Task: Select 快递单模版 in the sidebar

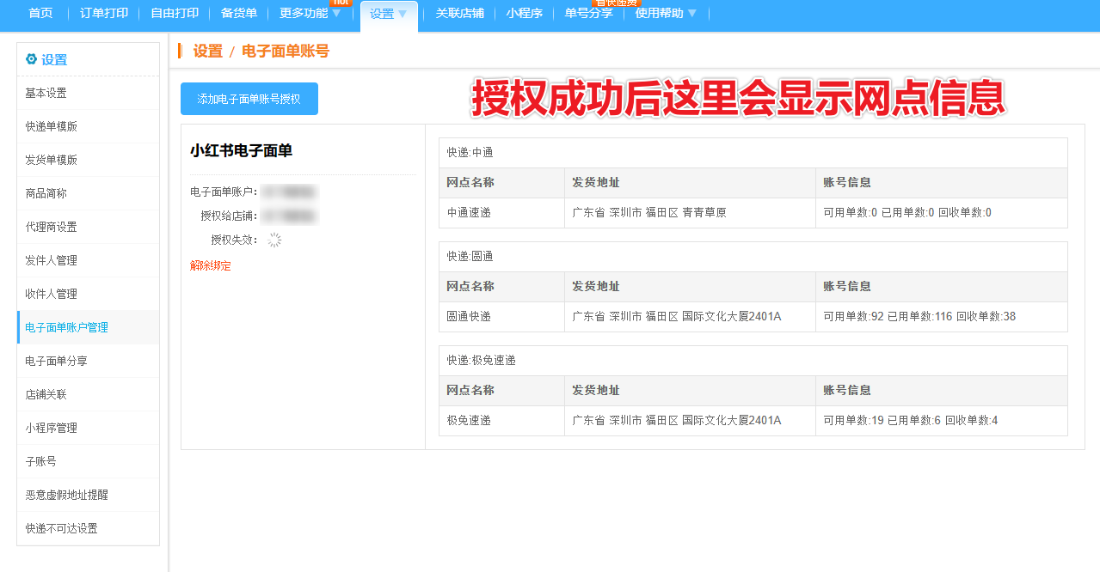Action: [x=88, y=126]
